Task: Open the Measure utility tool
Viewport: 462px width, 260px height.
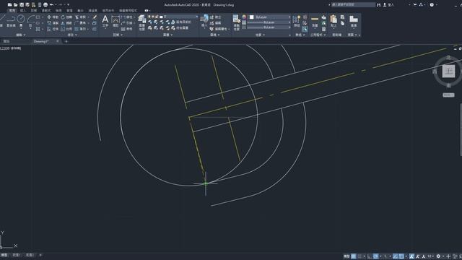Action: click(x=315, y=21)
